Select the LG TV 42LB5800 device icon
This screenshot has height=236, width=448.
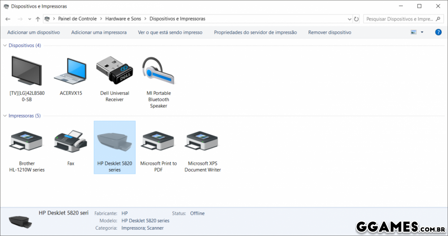[26, 72]
